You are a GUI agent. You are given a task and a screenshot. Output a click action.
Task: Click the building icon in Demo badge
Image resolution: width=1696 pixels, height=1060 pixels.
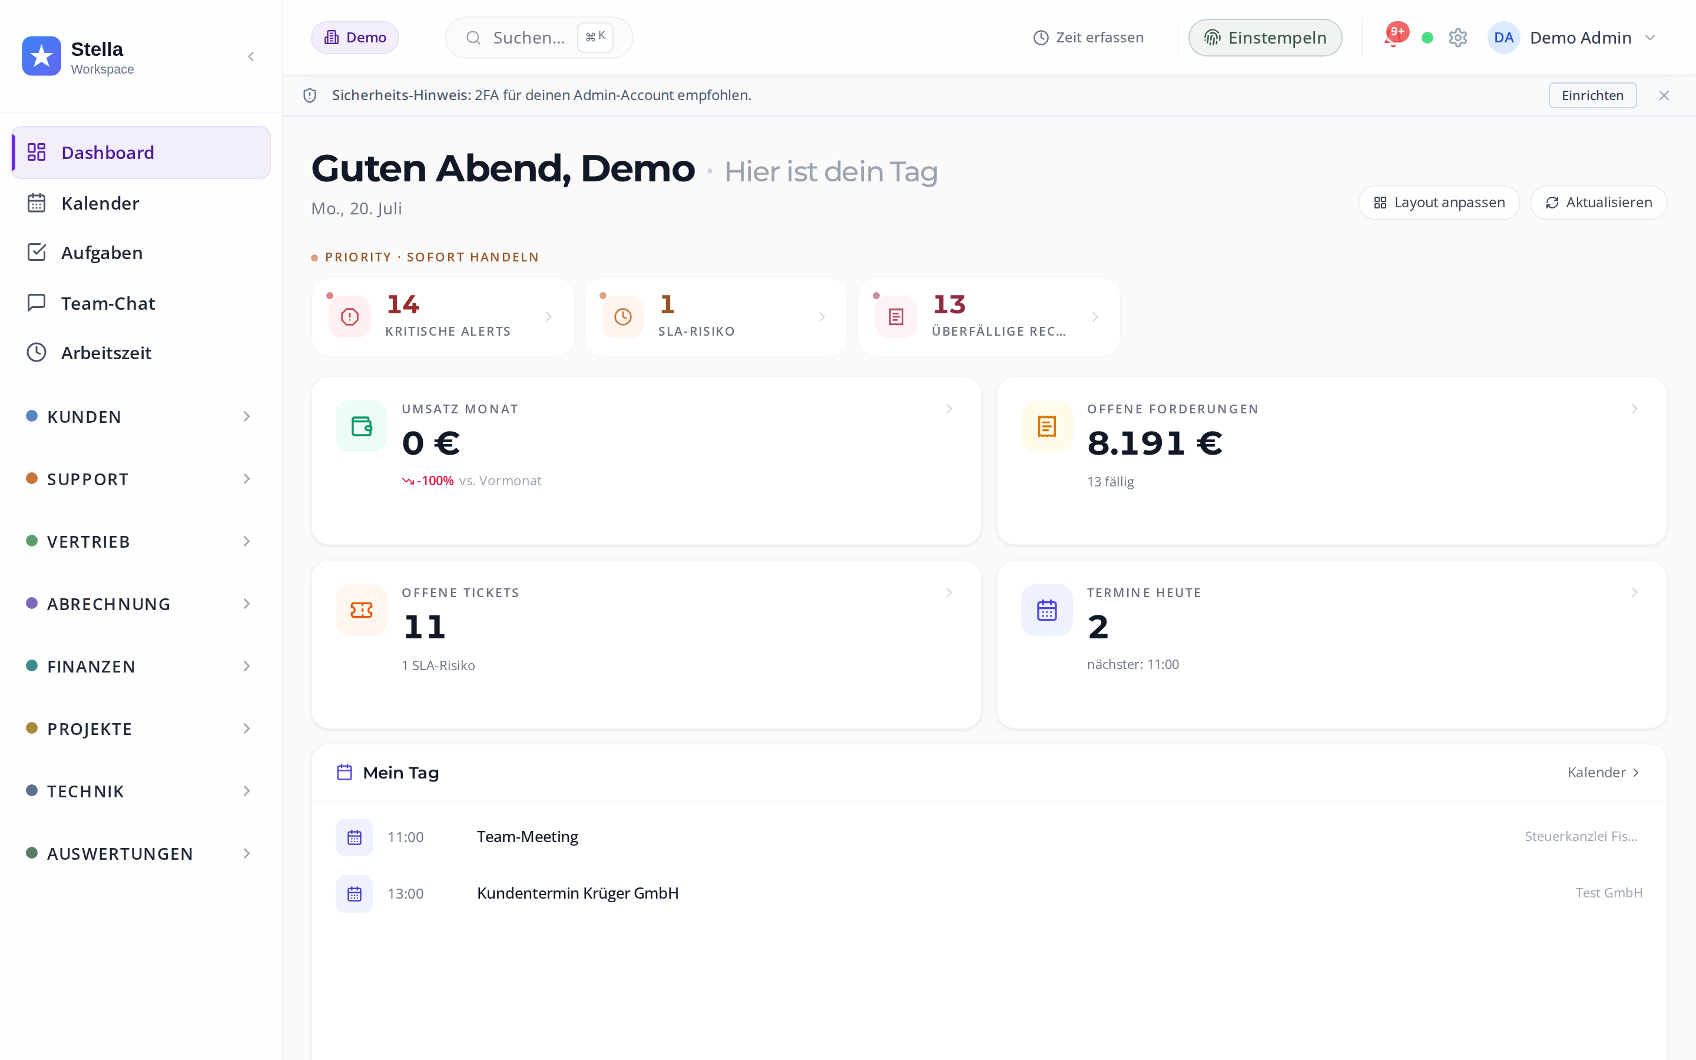(331, 38)
